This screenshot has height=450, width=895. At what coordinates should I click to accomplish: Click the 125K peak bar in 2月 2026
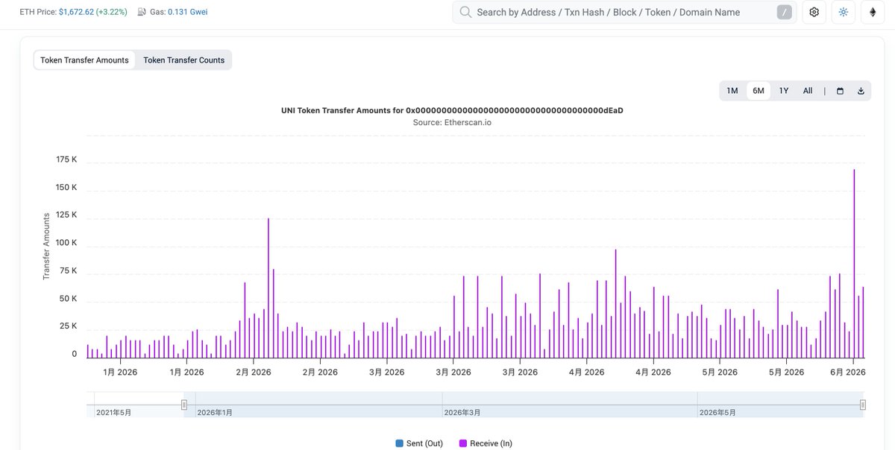(268, 288)
